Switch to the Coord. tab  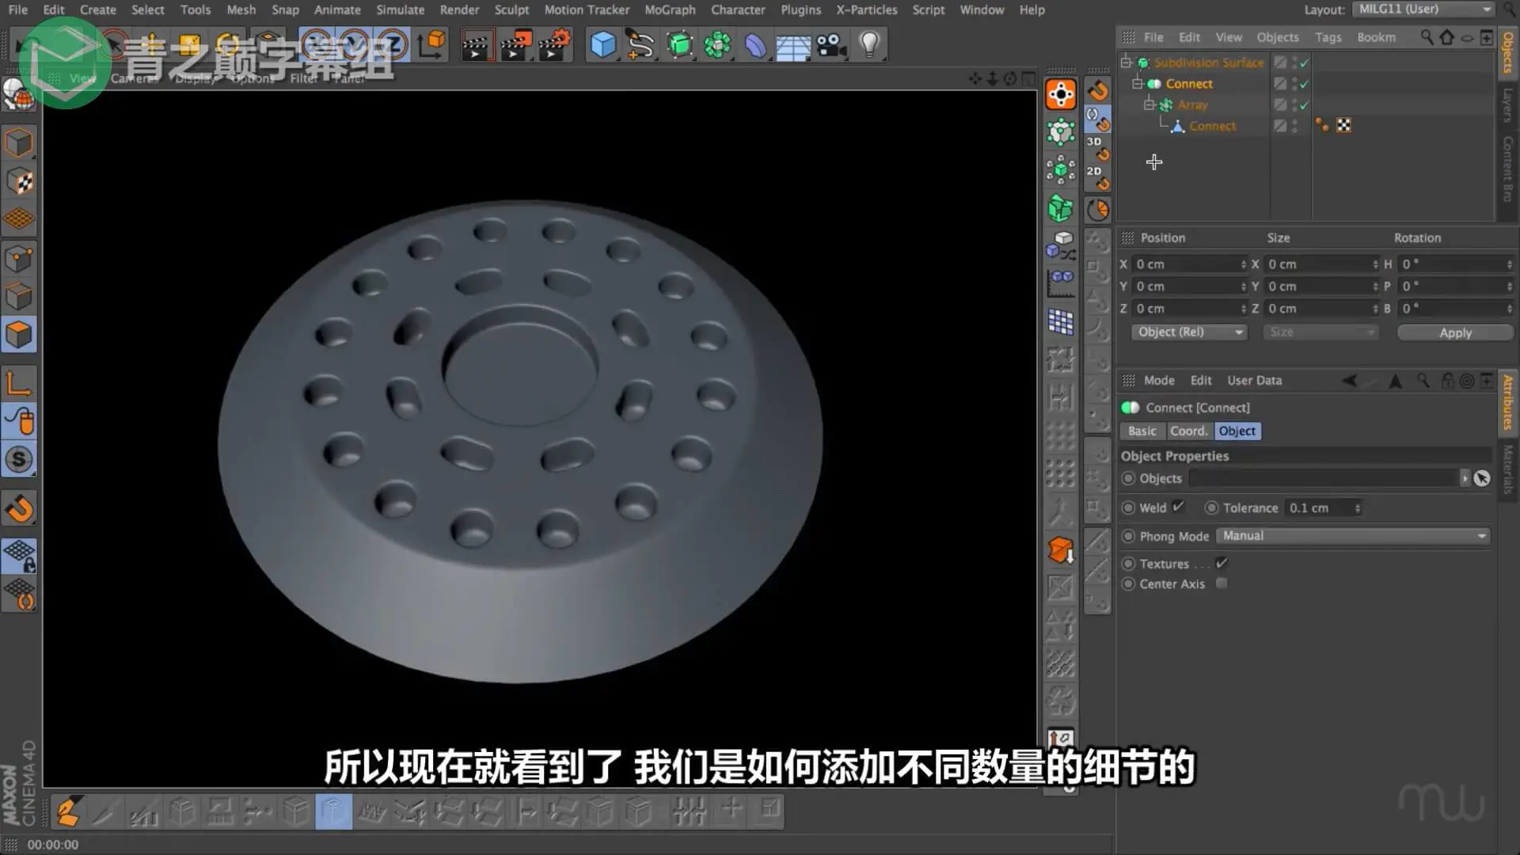click(x=1189, y=431)
